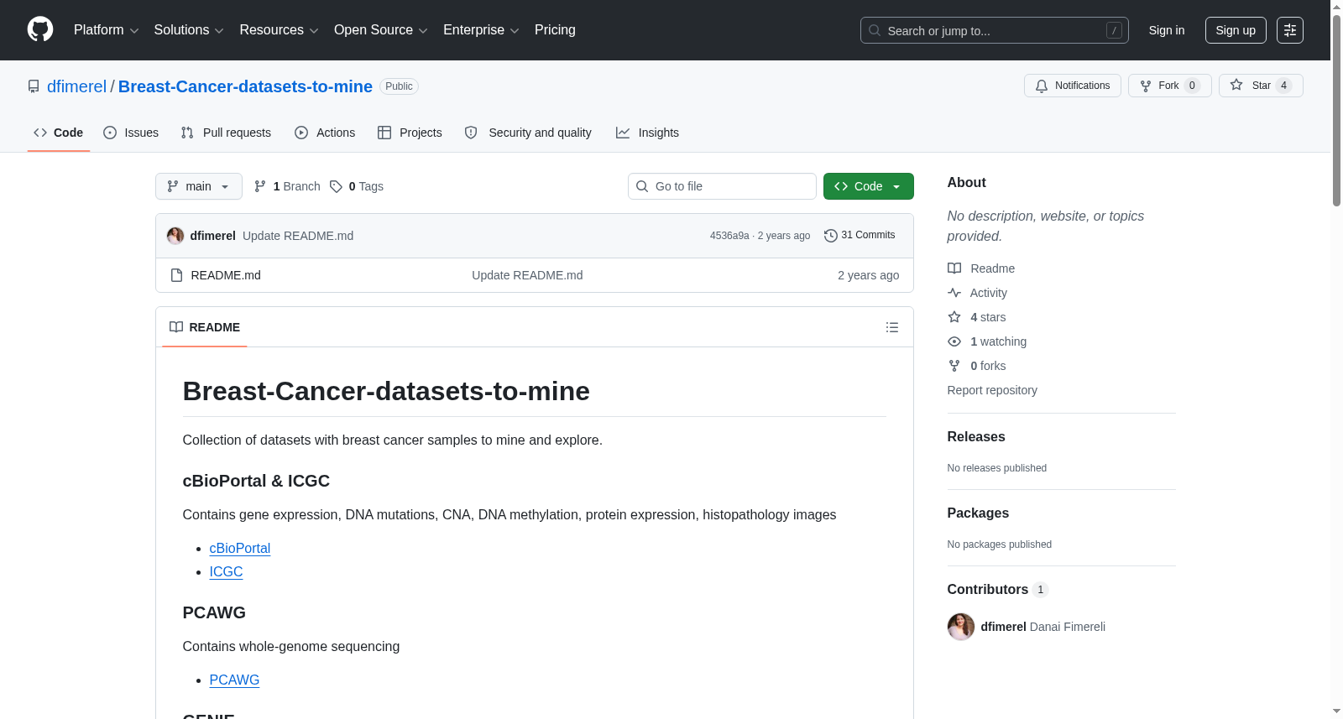The height and width of the screenshot is (719, 1343).
Task: Focus the Go to file search field
Action: pos(722,186)
